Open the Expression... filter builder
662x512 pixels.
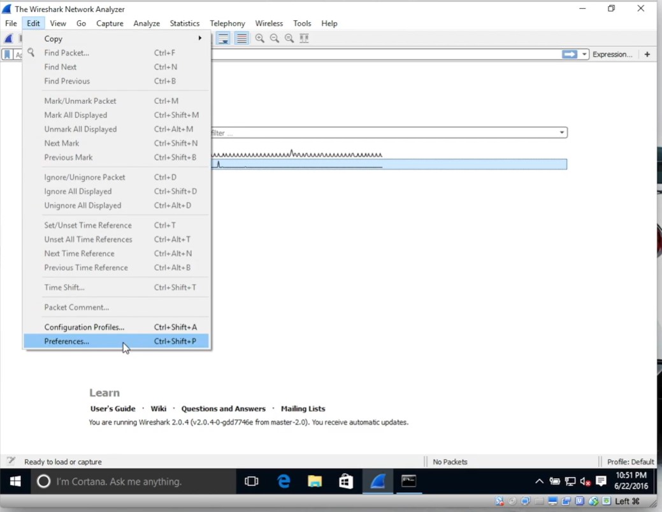click(612, 55)
